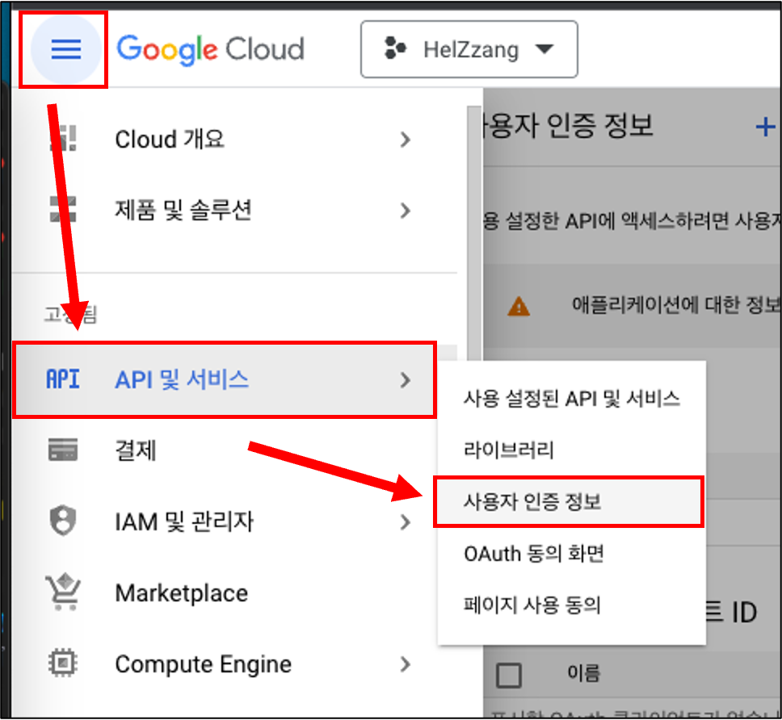This screenshot has height=720, width=782.
Task: Click the Cloud 개요 dashboard icon
Action: tap(63, 139)
